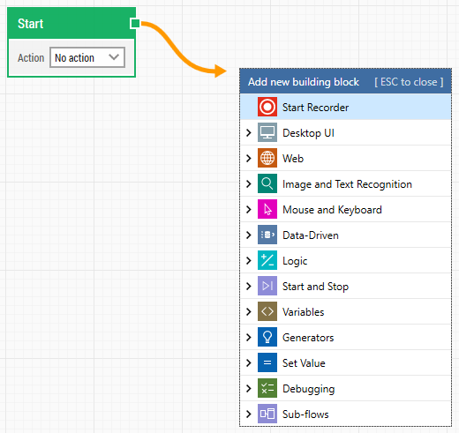Click the Image and Text Recognition magnifier icon
Screen dimensions: 459x433
[x=267, y=183]
